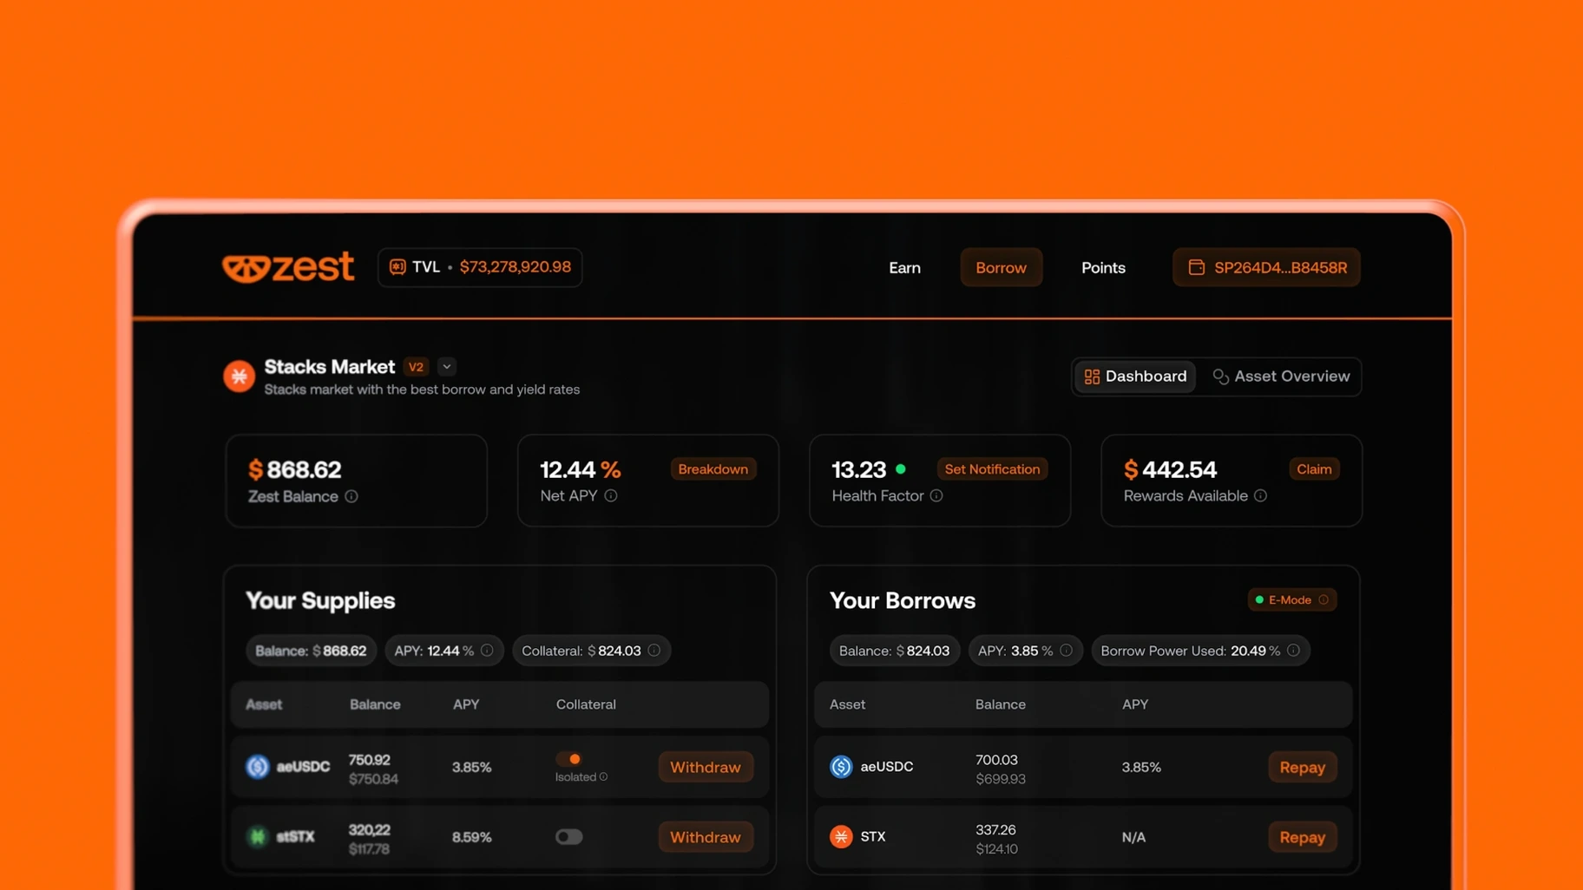Open the Earn page
Screen dimensions: 1583x890
(904, 267)
